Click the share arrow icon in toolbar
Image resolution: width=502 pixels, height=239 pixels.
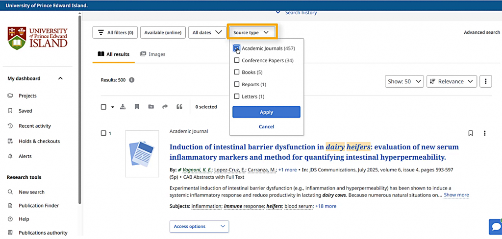[x=165, y=107]
